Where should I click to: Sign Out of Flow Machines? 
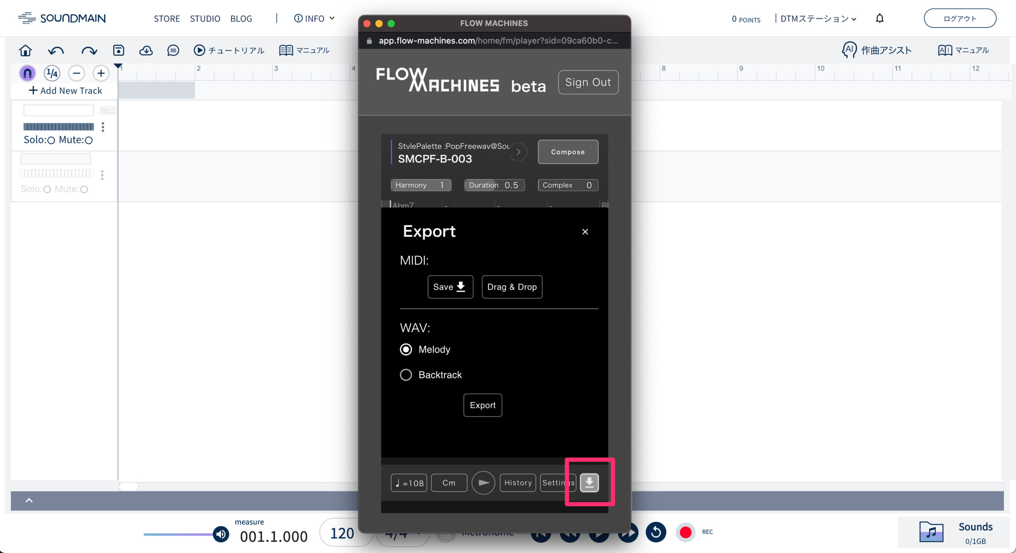tap(588, 82)
